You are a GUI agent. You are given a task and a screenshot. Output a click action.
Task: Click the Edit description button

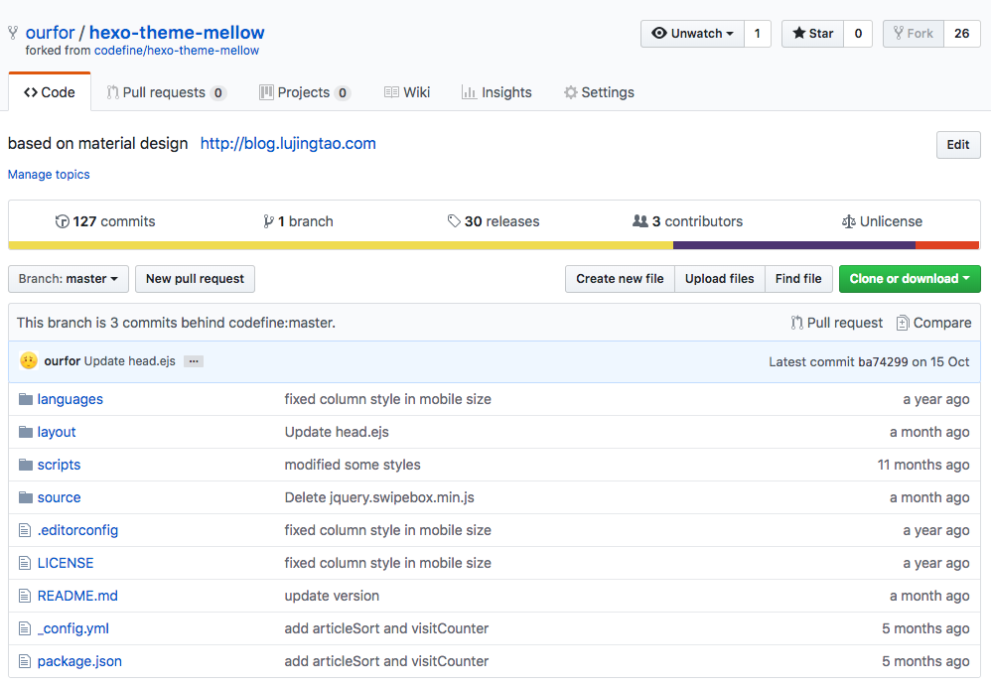958,145
